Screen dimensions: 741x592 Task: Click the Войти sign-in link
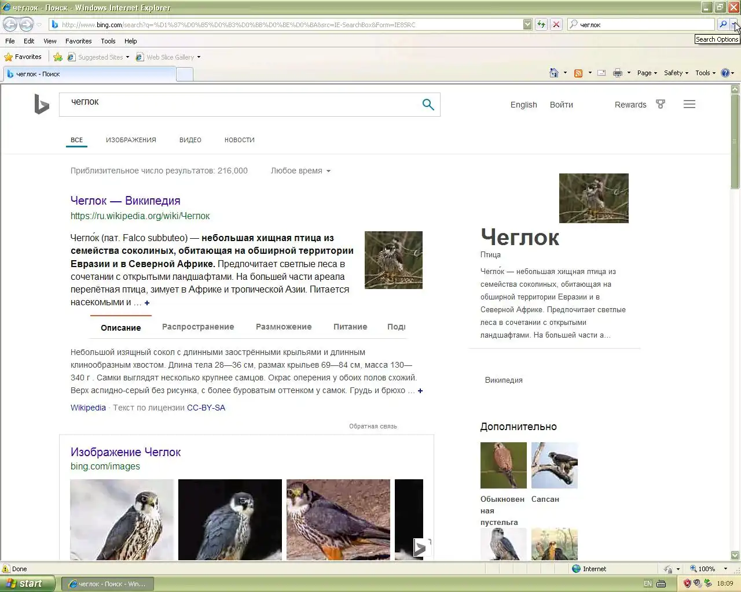tap(561, 105)
